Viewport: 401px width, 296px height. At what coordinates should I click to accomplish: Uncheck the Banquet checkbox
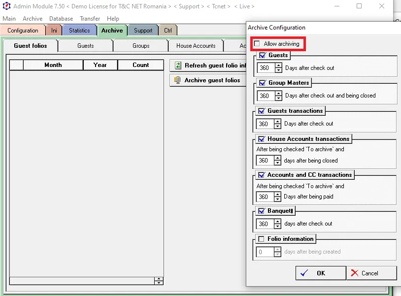pyautogui.click(x=262, y=211)
